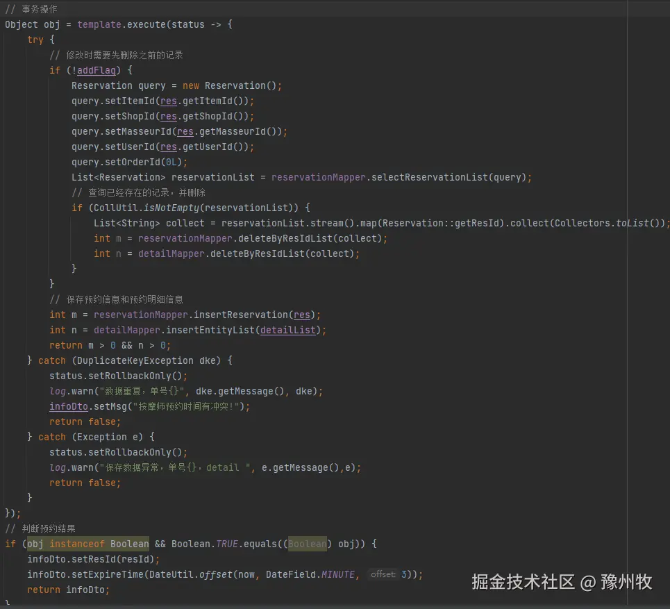Click "DuplicateKeyException dke" in the catch clause
670x609 pixels.
[146, 360]
